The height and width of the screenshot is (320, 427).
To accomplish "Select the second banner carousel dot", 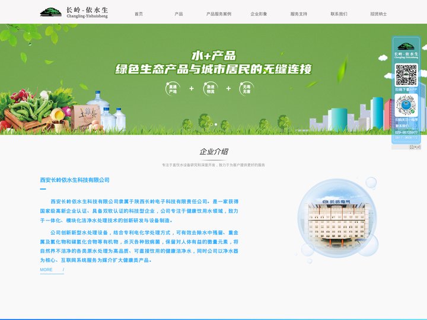I will pos(216,124).
